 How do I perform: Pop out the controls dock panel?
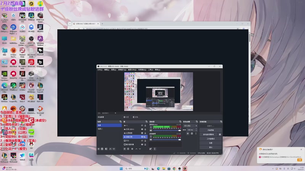click(x=221, y=122)
